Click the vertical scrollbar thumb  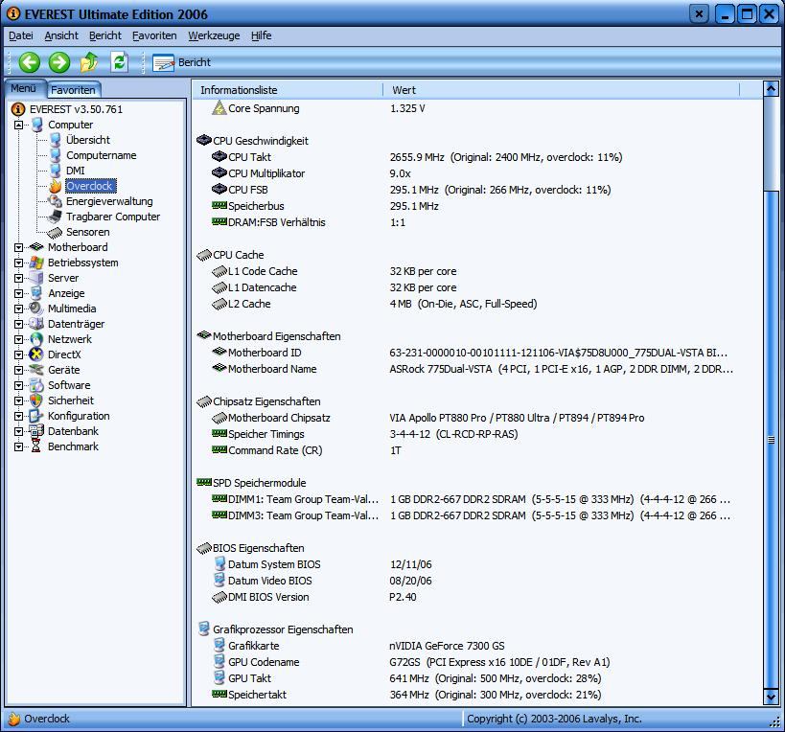(x=771, y=440)
